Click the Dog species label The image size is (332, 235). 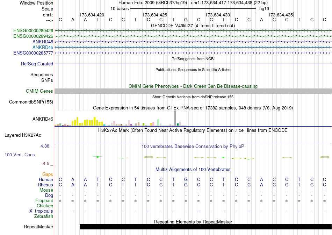click(x=49, y=195)
